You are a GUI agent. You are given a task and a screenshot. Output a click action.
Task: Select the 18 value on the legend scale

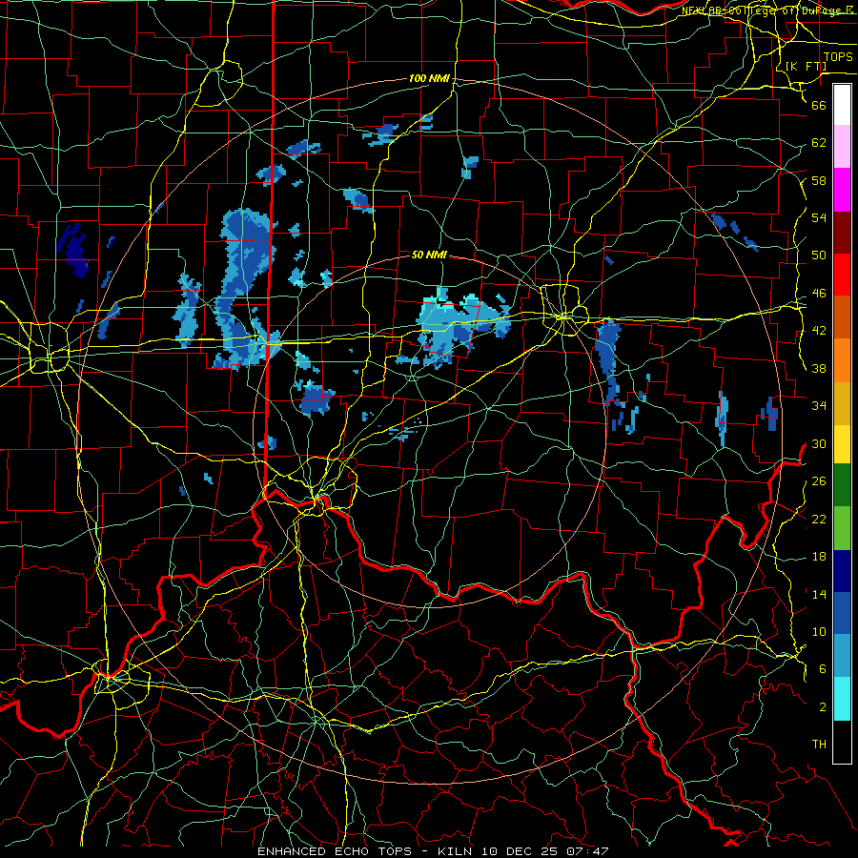coord(819,557)
